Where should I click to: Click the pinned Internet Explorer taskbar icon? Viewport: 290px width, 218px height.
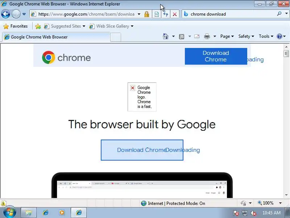pos(46,213)
